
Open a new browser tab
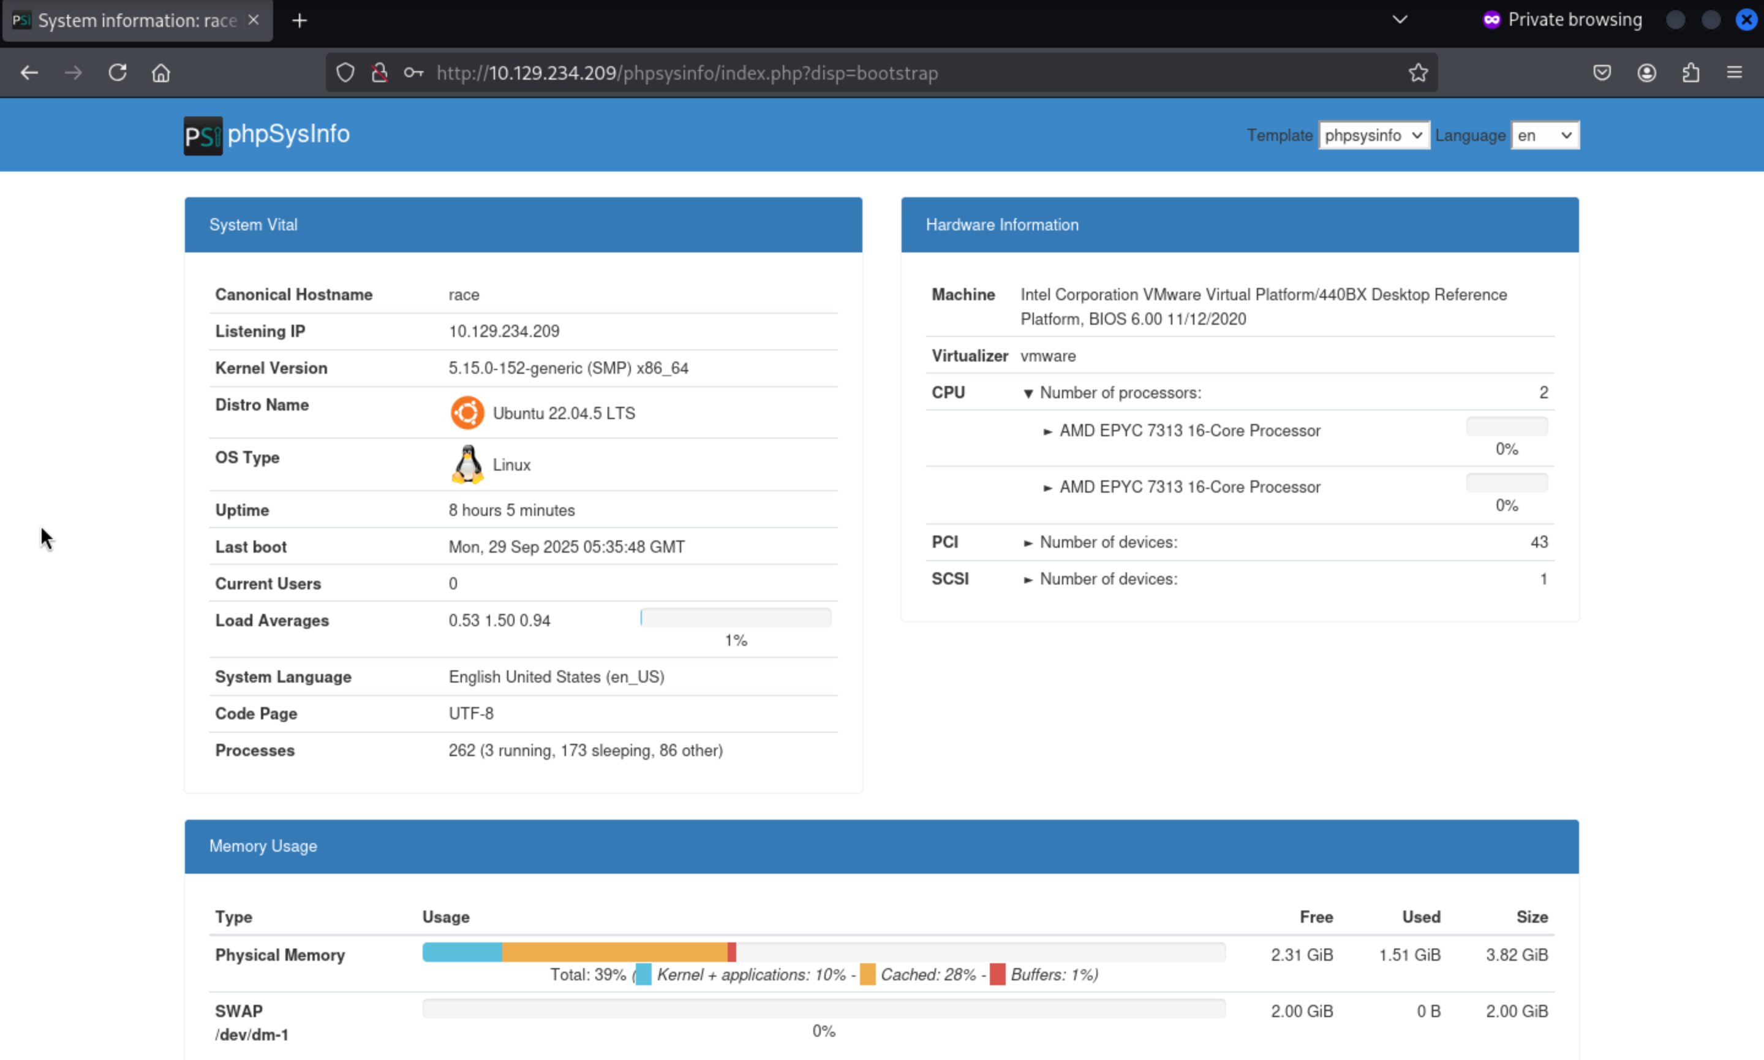tap(300, 20)
